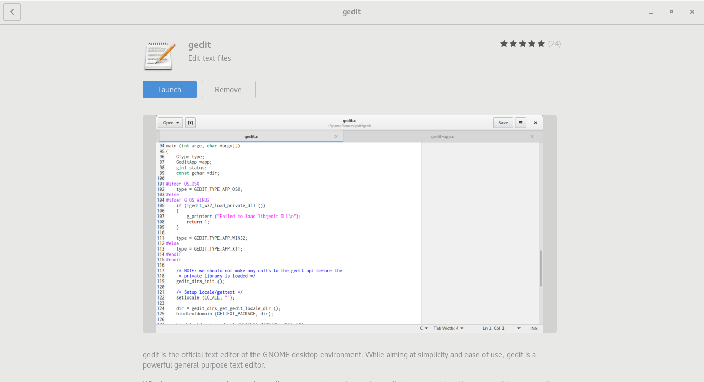Expand the Ln 1, Col 1 dropdown
Screen dimensions: 704x382
[x=518, y=328]
